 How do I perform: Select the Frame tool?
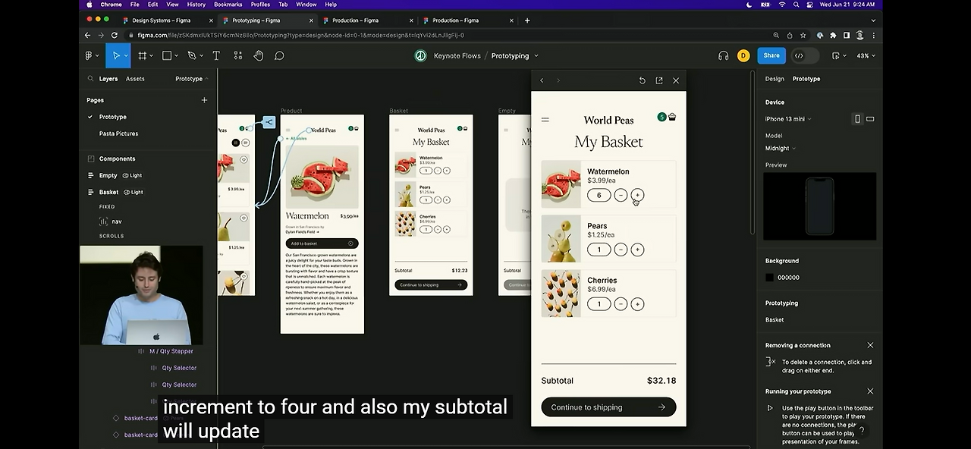(142, 55)
